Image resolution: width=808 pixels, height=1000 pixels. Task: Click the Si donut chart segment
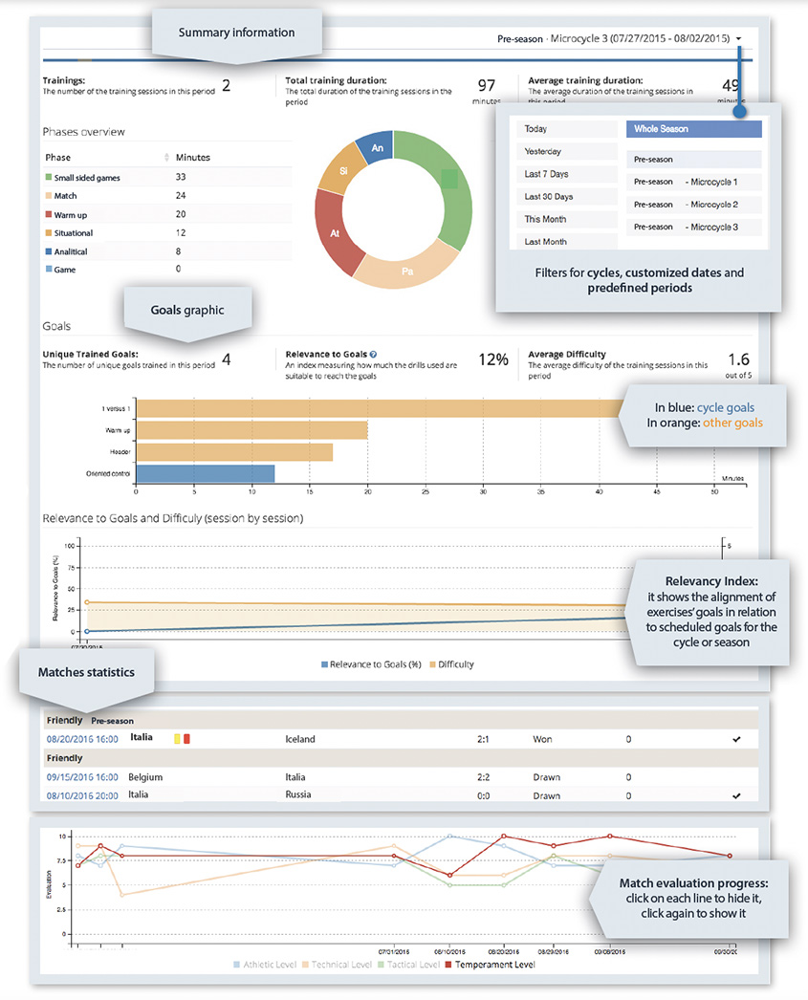[x=341, y=169]
